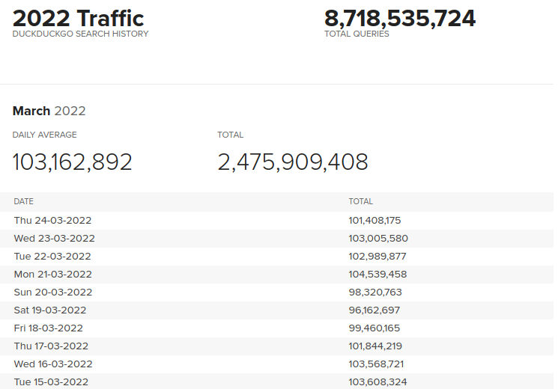Select the total queries number 8,718,535,724
This screenshot has width=558, height=389.
pyautogui.click(x=400, y=18)
